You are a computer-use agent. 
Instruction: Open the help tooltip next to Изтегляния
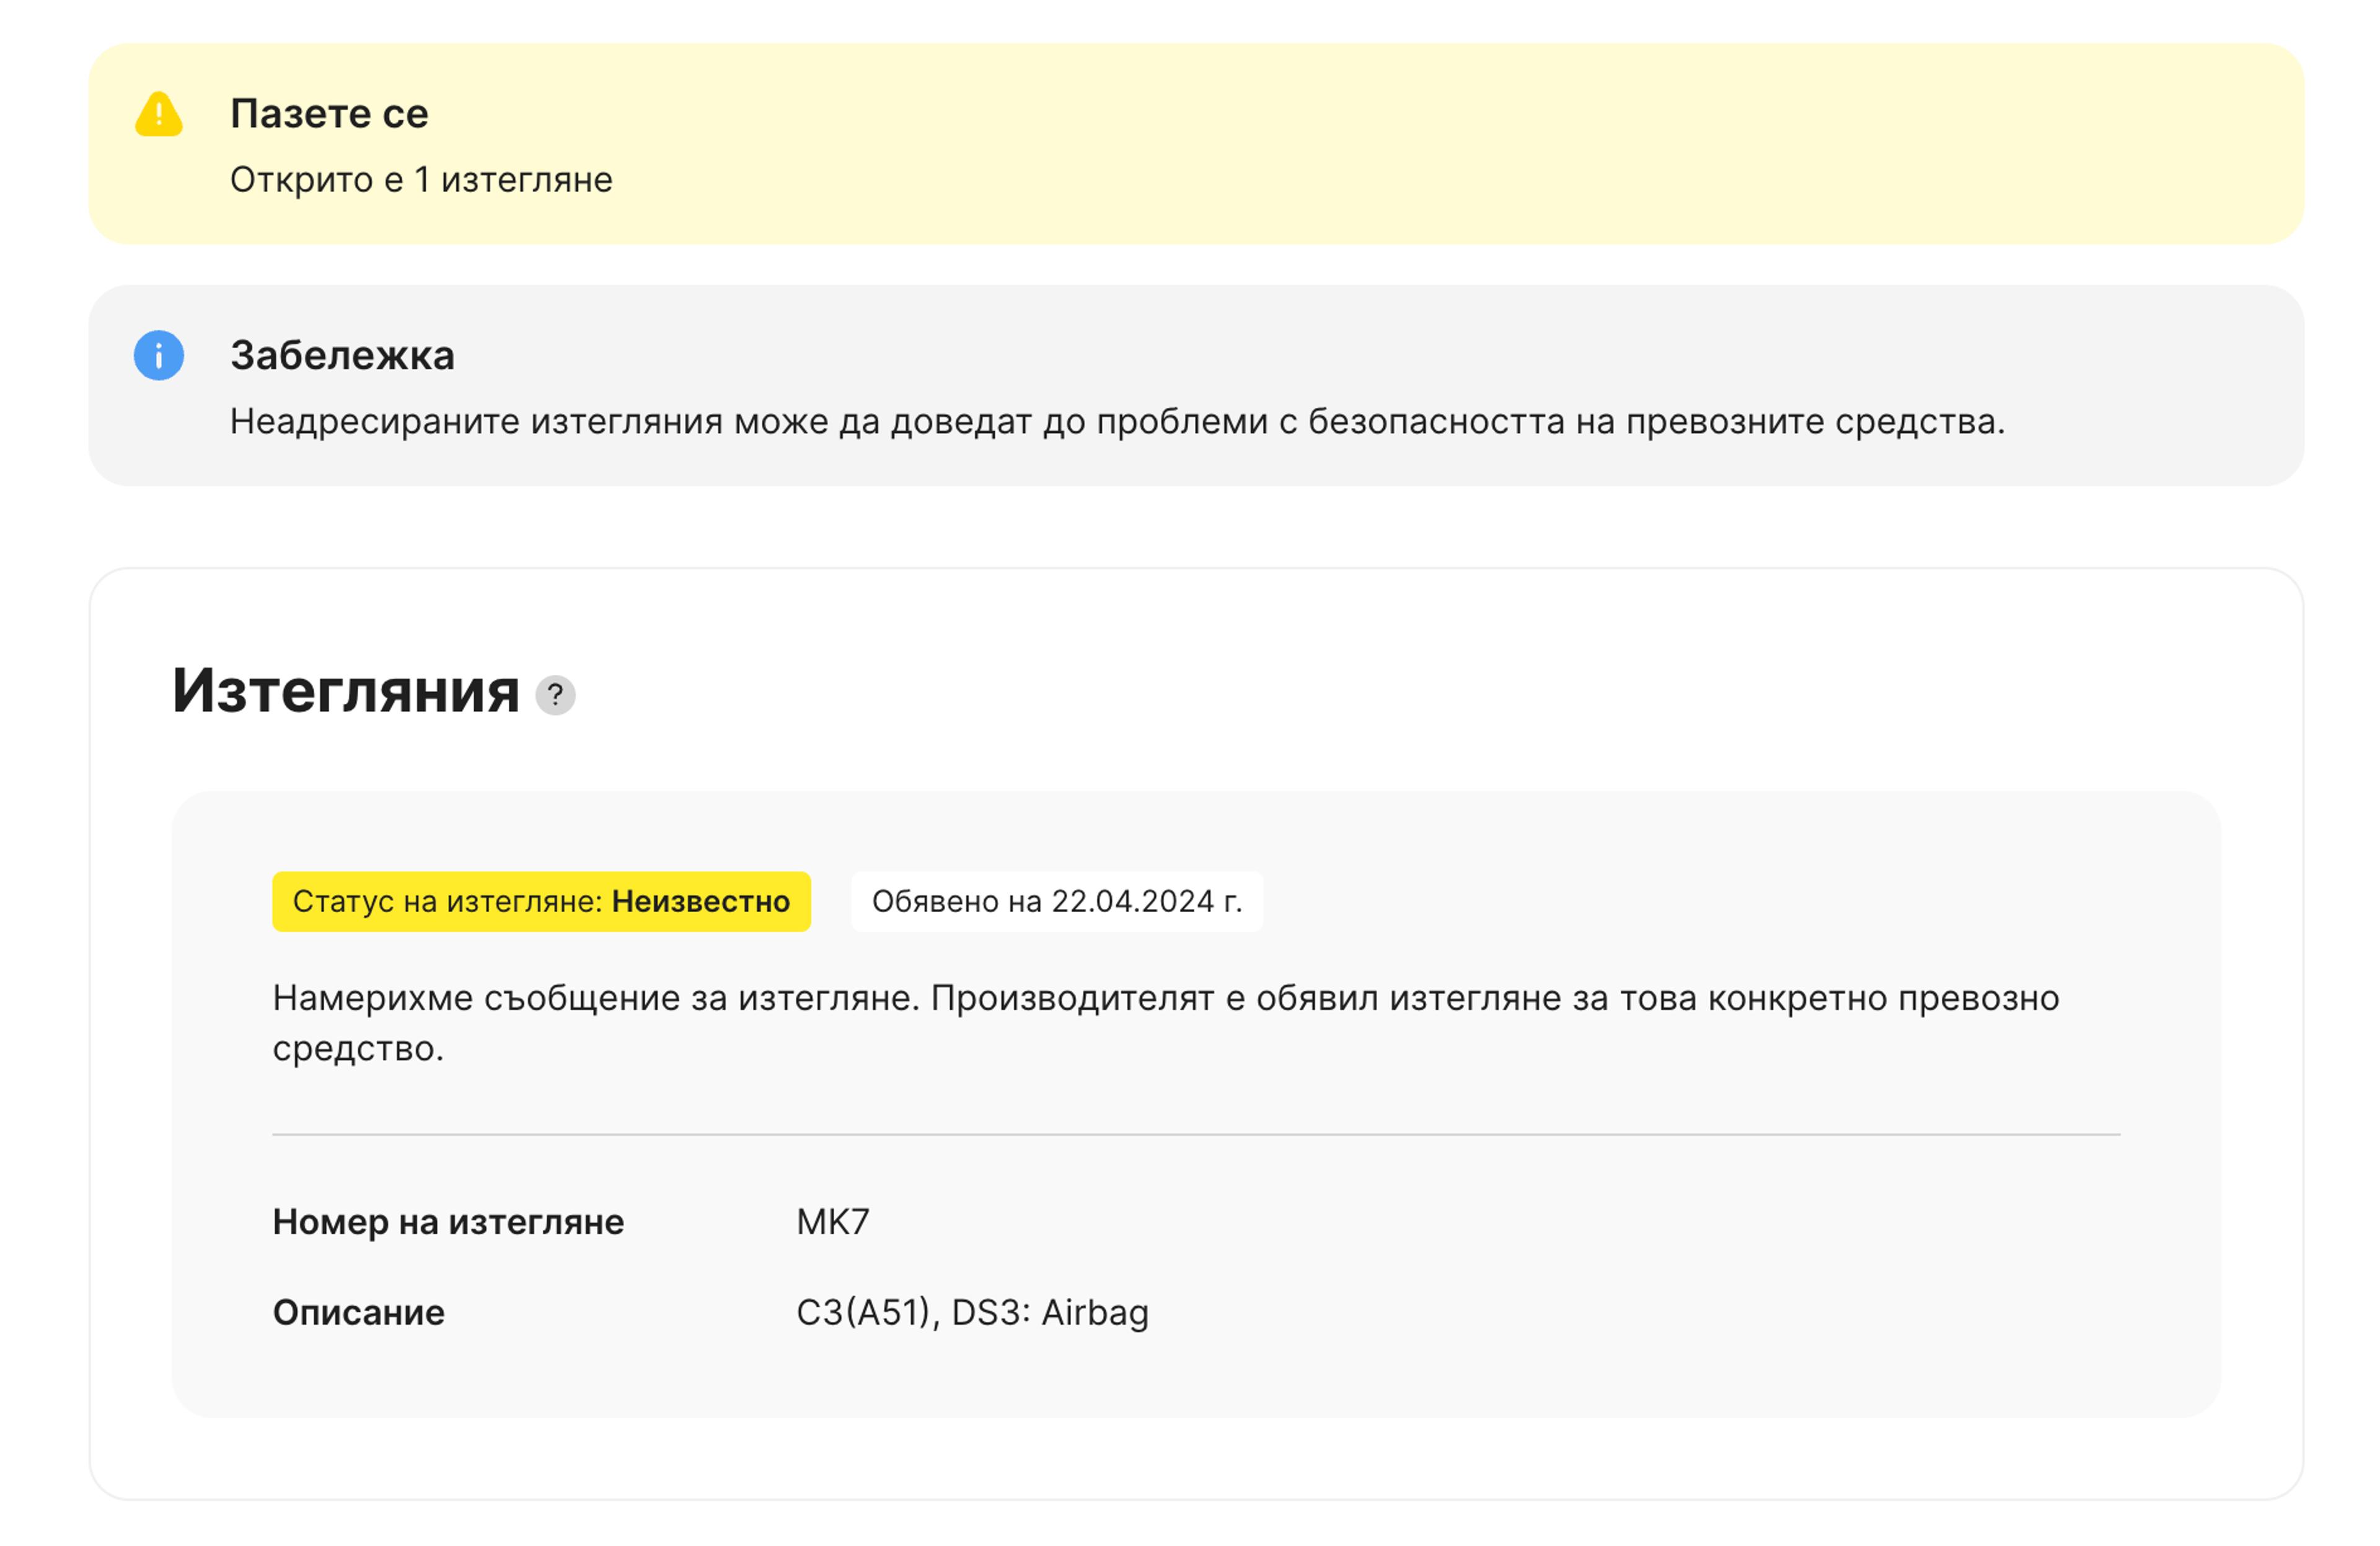[x=556, y=695]
